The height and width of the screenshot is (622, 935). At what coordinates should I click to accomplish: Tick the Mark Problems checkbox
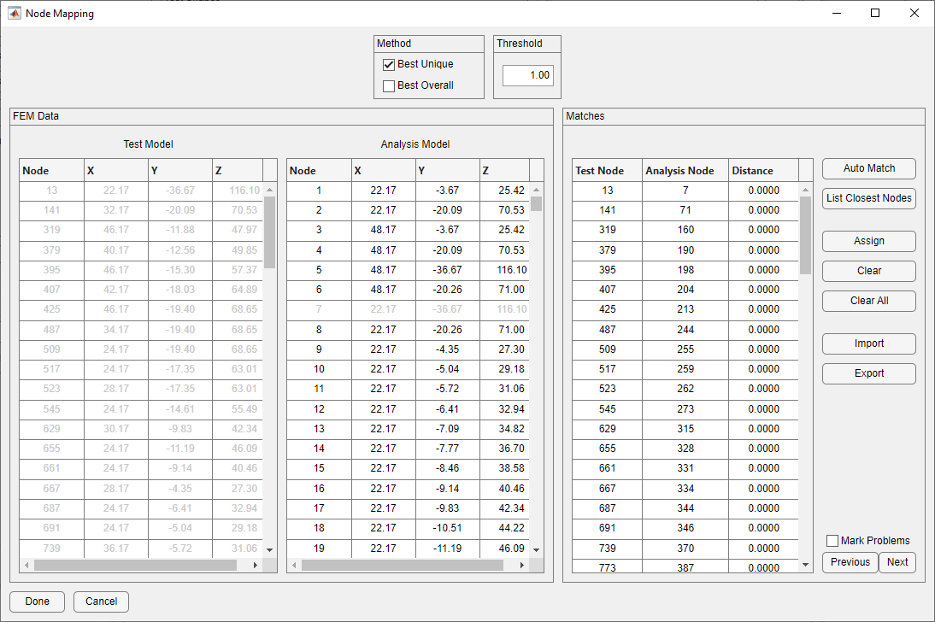pyautogui.click(x=832, y=541)
